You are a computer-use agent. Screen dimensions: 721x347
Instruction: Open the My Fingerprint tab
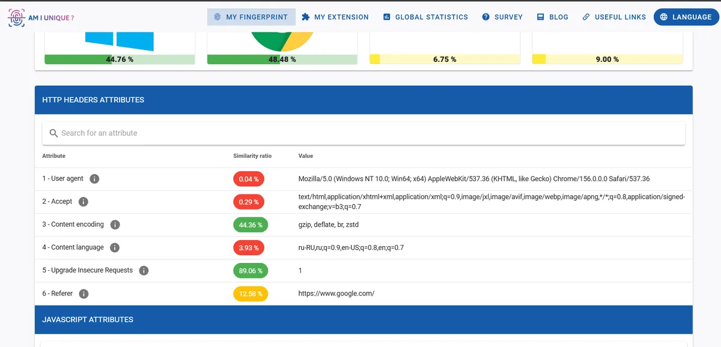[251, 17]
